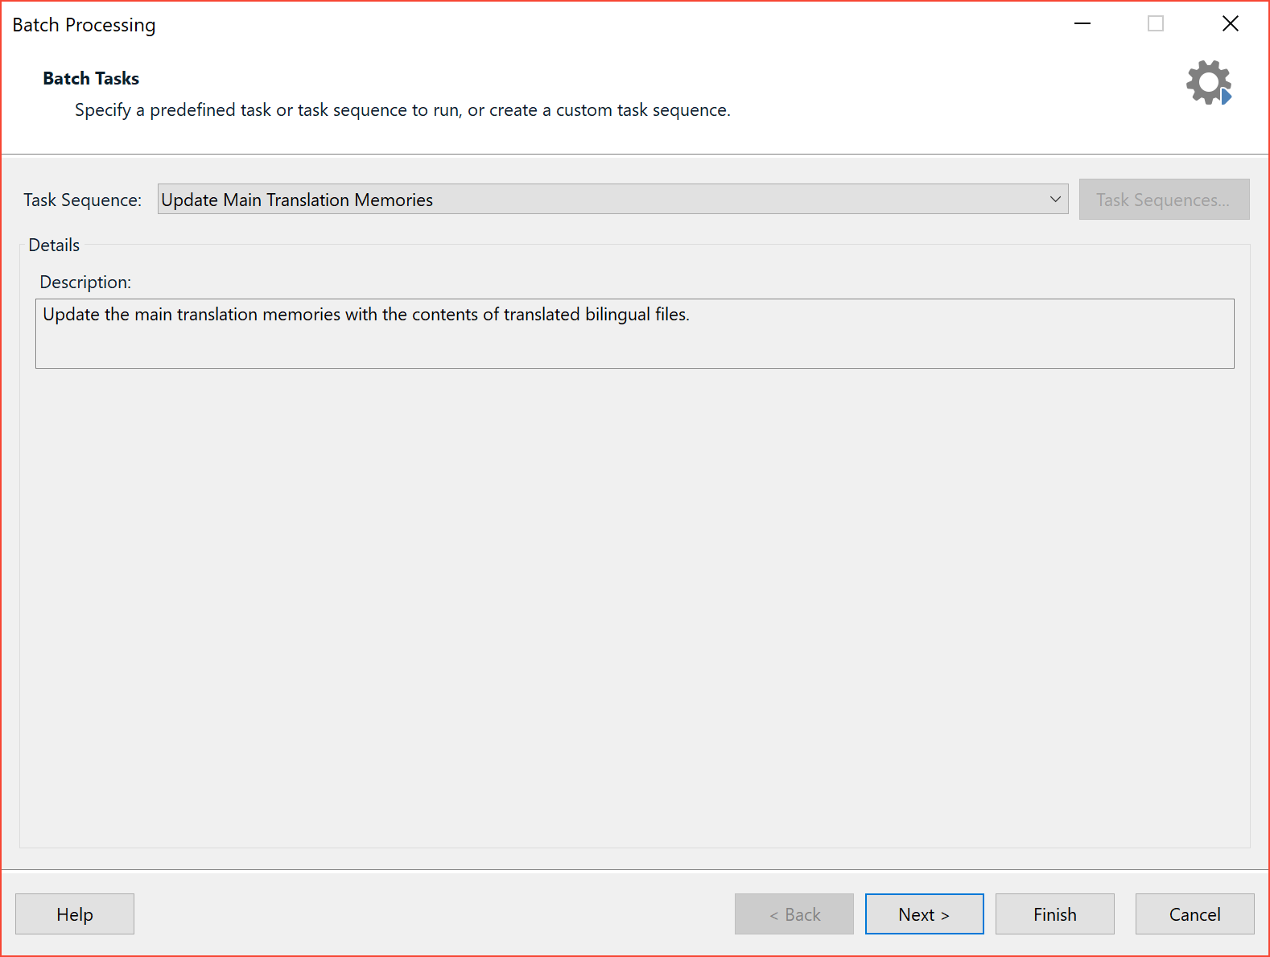Click the Batch Processing window title
This screenshot has width=1270, height=957.
click(84, 25)
